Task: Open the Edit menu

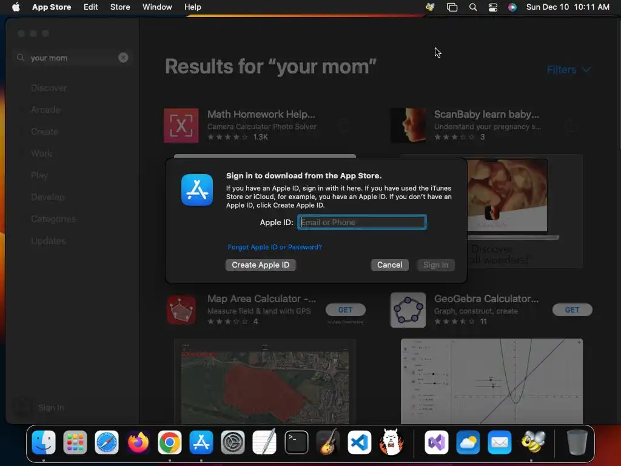Action: coord(91,7)
